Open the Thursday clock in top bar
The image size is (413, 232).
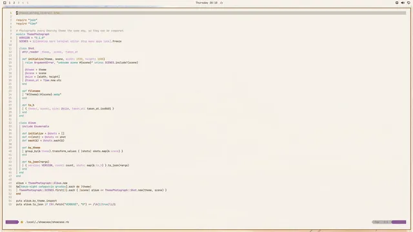click(x=206, y=3)
